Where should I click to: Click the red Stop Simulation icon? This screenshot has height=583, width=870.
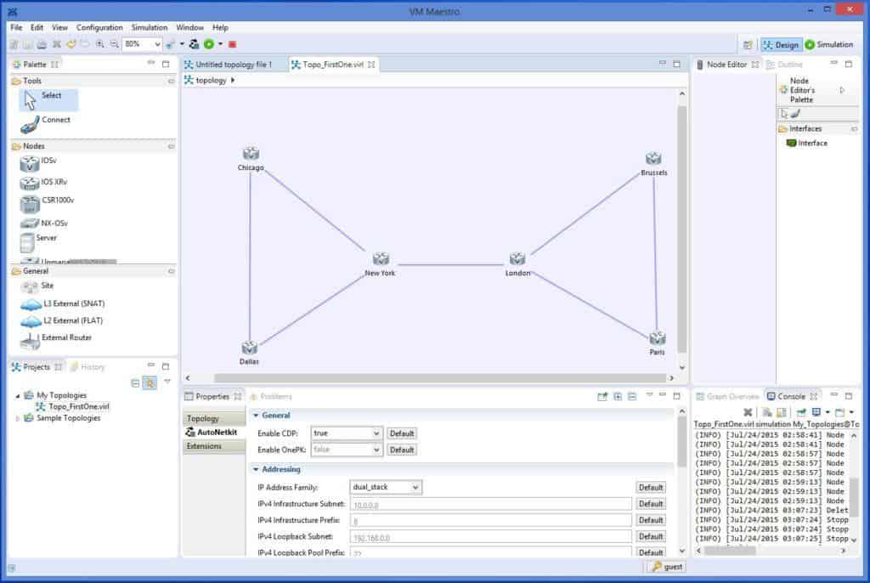pos(232,44)
